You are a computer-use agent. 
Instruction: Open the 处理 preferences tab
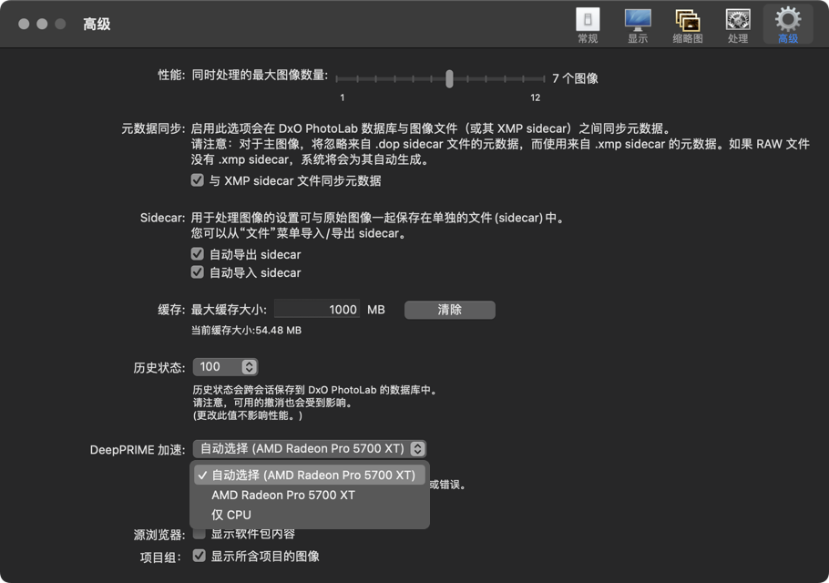738,26
